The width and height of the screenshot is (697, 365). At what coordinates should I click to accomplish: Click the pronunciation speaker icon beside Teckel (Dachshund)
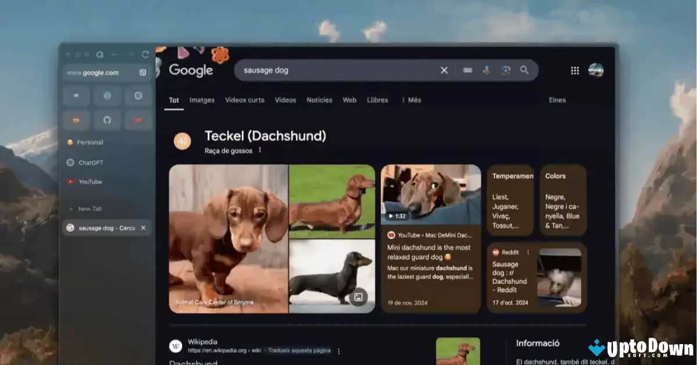tap(182, 141)
